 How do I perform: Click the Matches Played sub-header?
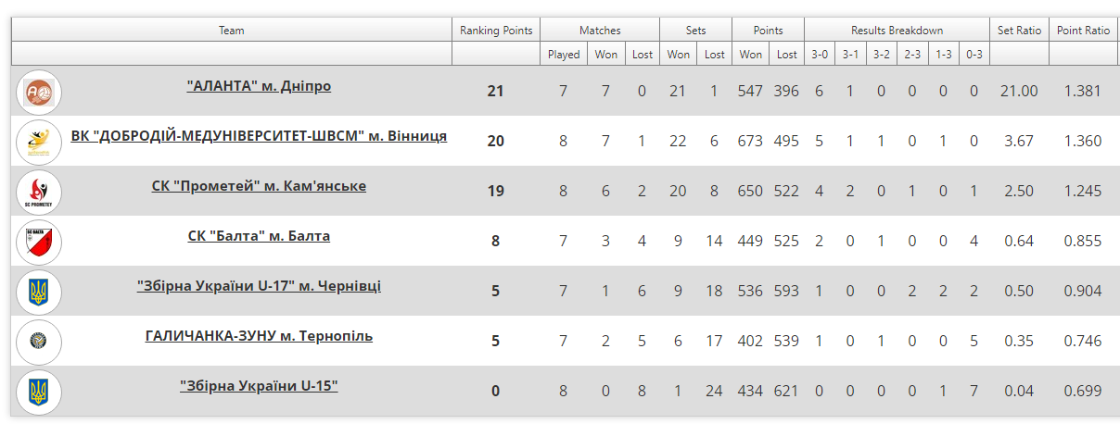click(564, 55)
